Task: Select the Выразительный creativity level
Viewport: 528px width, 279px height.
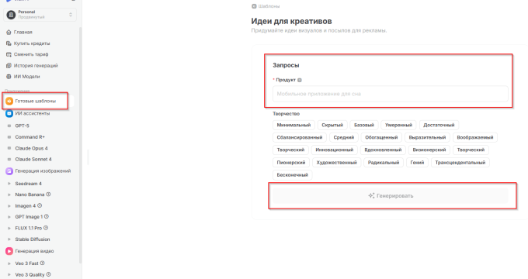Action: [x=427, y=137]
